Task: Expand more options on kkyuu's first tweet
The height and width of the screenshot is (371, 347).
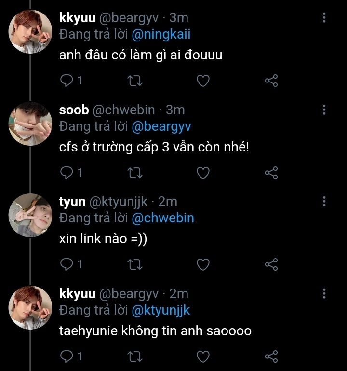Action: click(x=324, y=18)
